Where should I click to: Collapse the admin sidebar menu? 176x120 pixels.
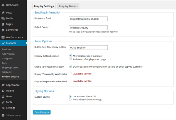[11, 115]
